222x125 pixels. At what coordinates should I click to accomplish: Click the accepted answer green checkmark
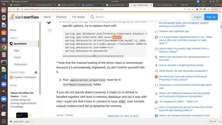tap(49, 22)
